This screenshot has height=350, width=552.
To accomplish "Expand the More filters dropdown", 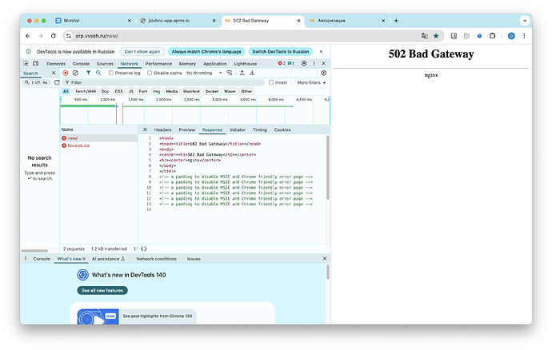I will [x=310, y=82].
